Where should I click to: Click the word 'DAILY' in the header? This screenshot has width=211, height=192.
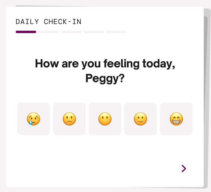point(27,22)
